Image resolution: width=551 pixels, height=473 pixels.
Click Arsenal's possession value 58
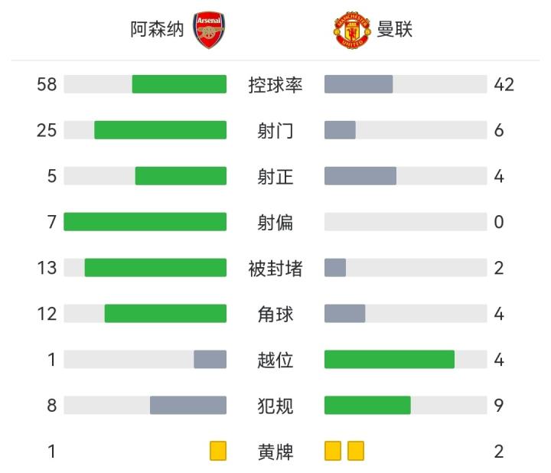coord(47,84)
